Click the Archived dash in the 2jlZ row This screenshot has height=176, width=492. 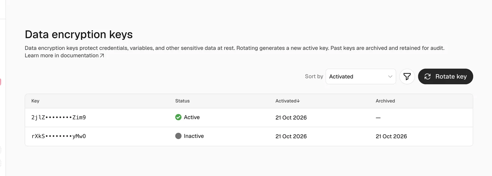point(378,118)
